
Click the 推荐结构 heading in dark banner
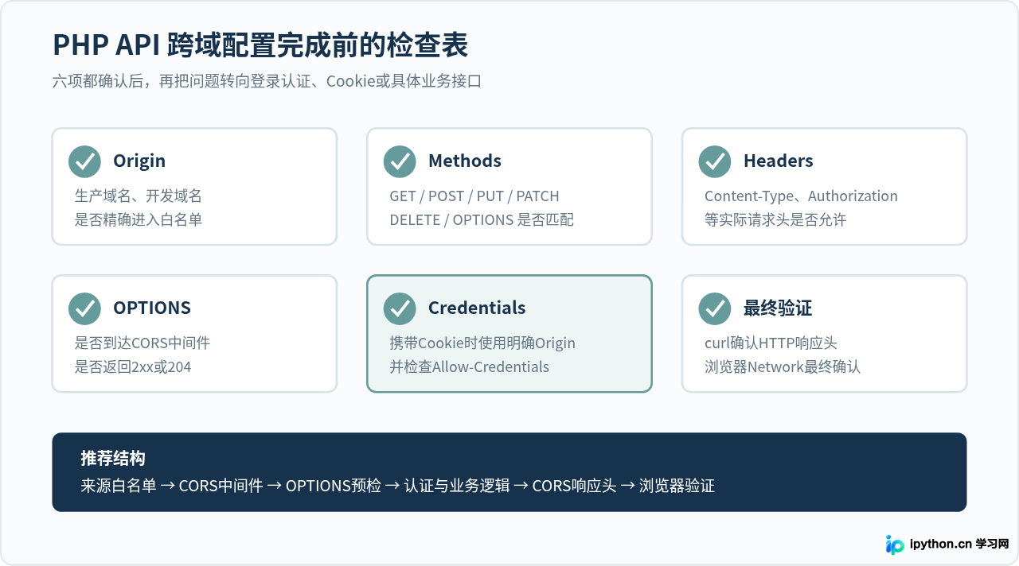[112, 459]
